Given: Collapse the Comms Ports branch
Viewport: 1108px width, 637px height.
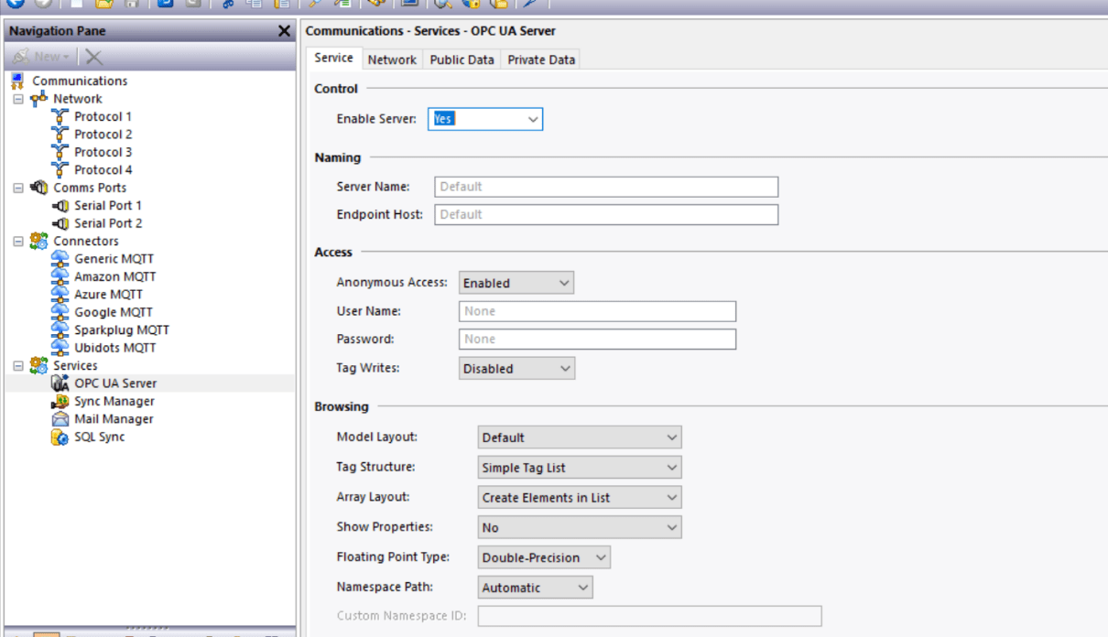Looking at the screenshot, I should tap(18, 188).
